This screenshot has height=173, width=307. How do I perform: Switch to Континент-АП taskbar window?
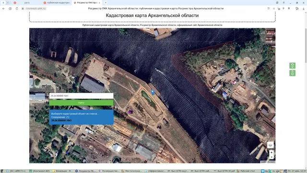(39, 171)
